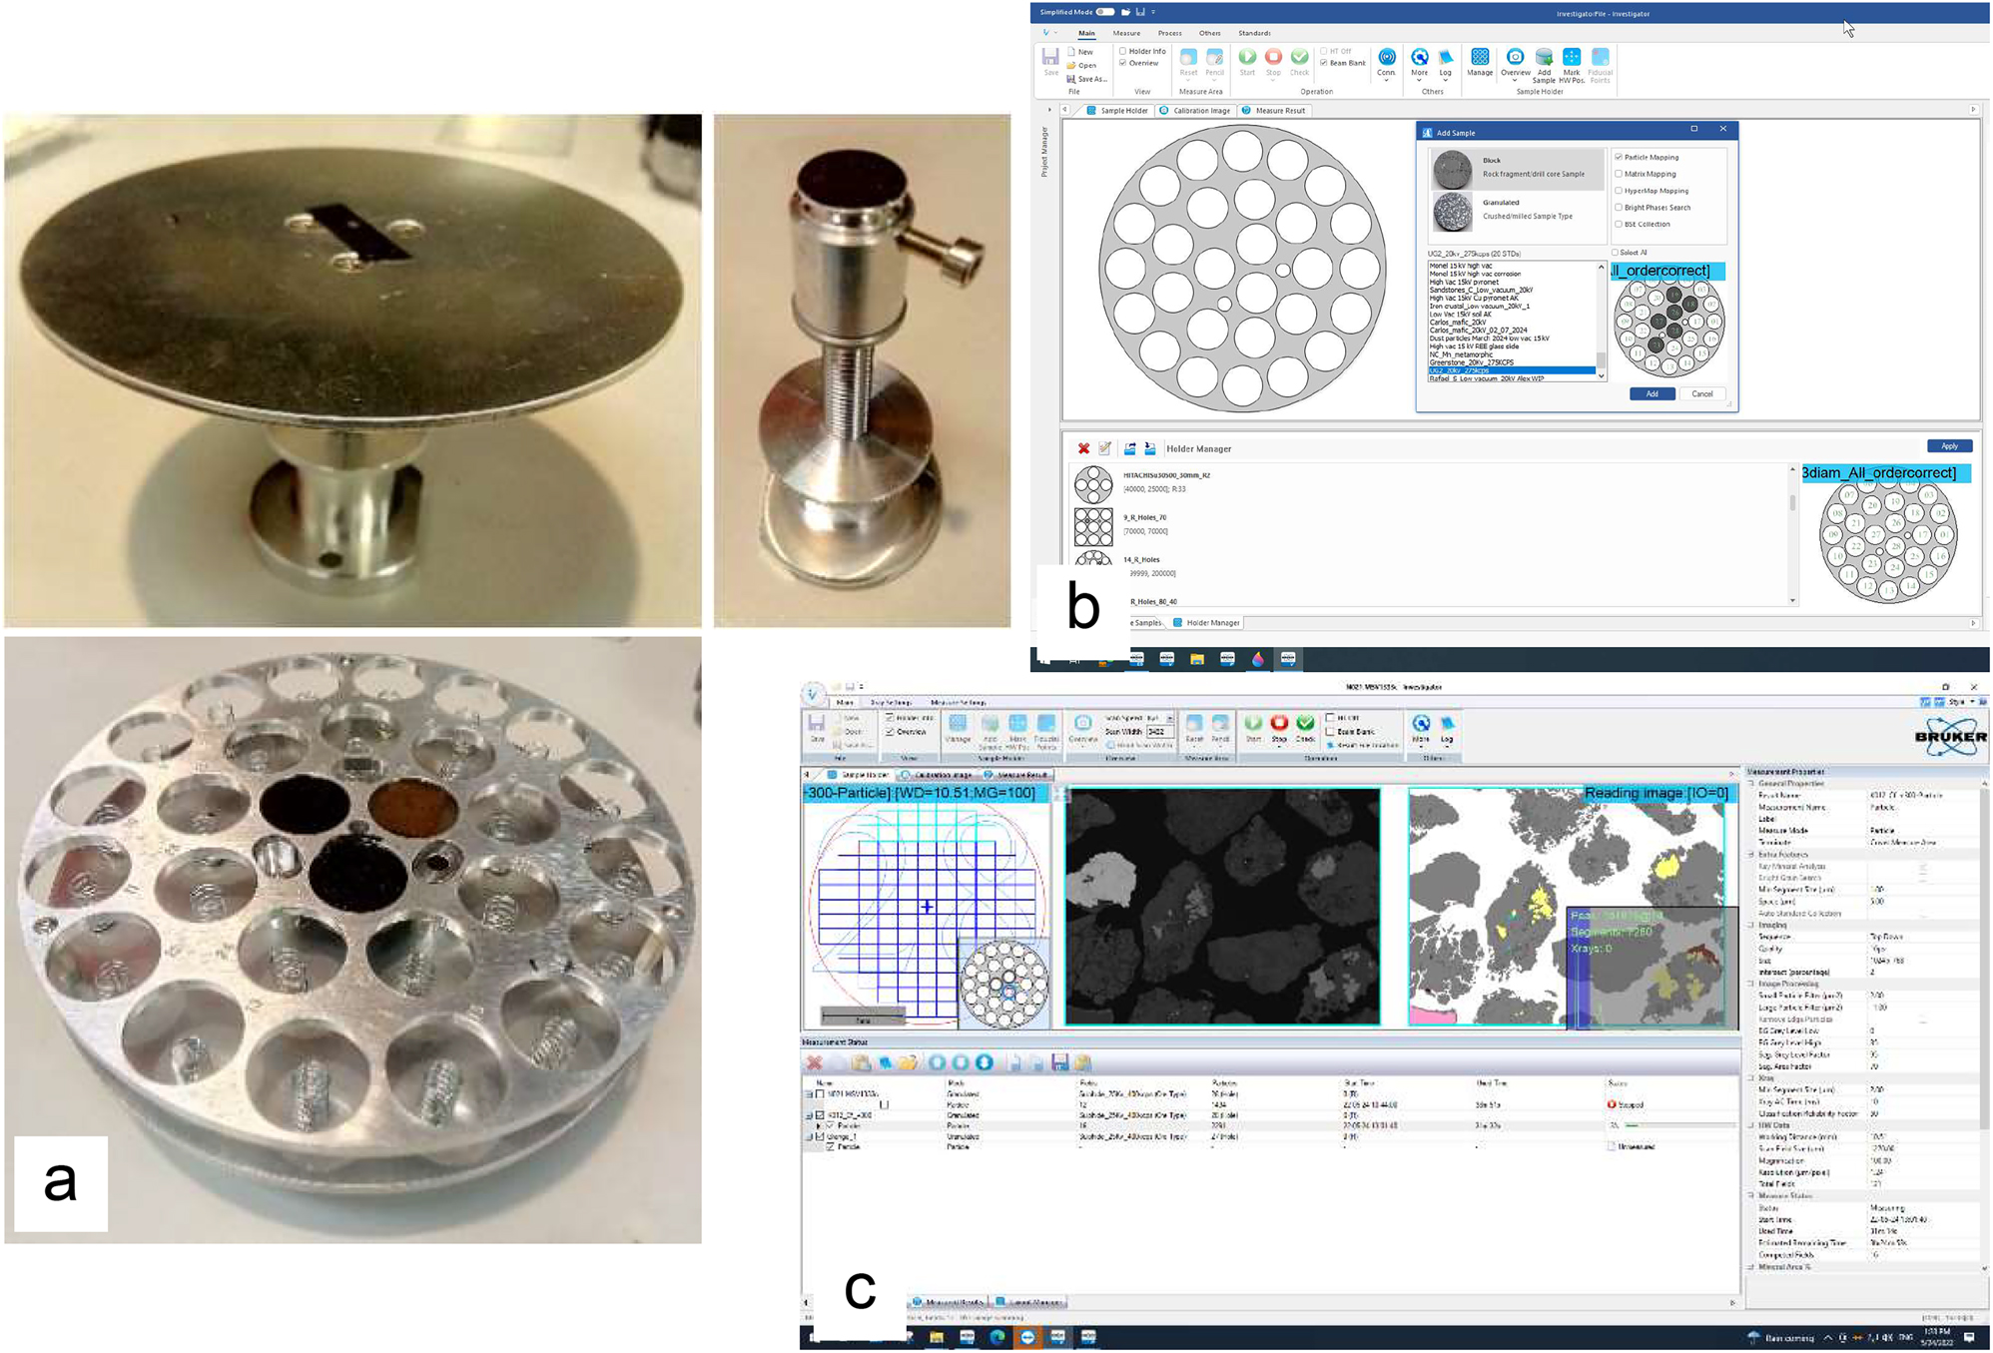Click the Add button in the Add Sample dialog
The width and height of the screenshot is (1993, 1353).
coord(1653,393)
